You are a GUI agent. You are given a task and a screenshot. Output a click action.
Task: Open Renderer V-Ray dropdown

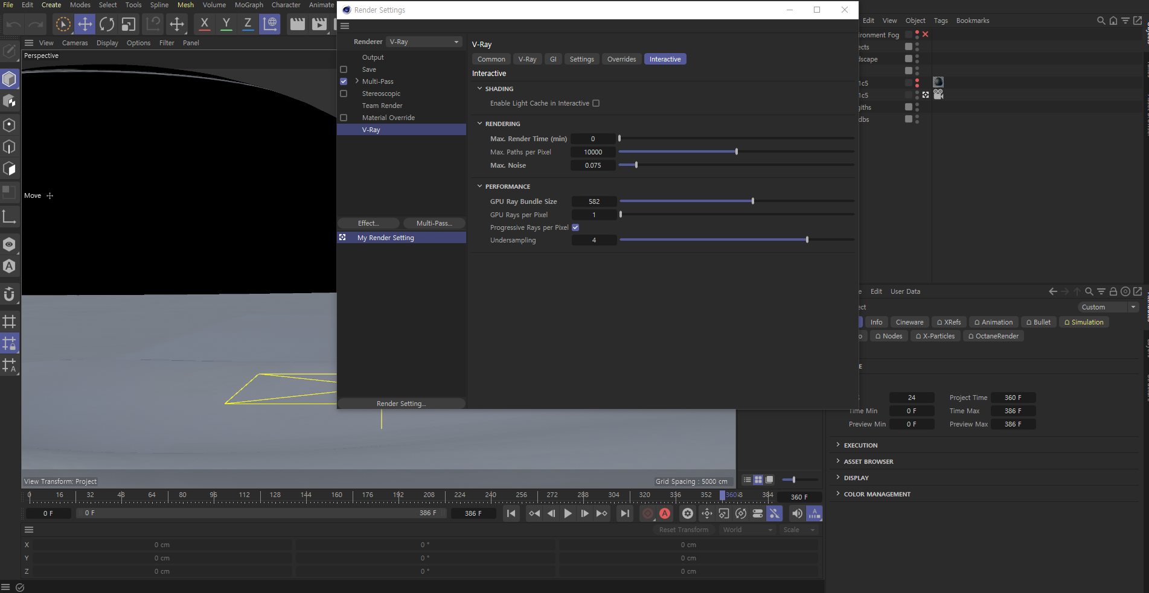point(424,42)
